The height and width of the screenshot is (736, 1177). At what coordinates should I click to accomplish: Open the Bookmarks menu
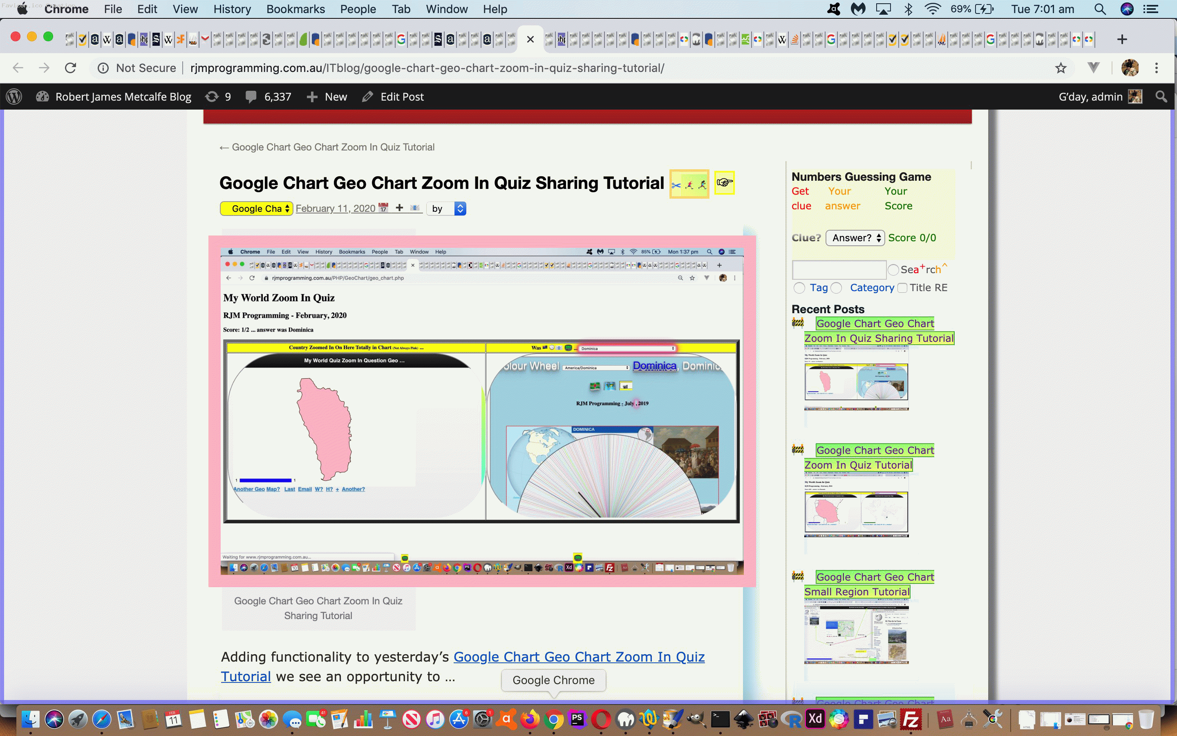(295, 9)
